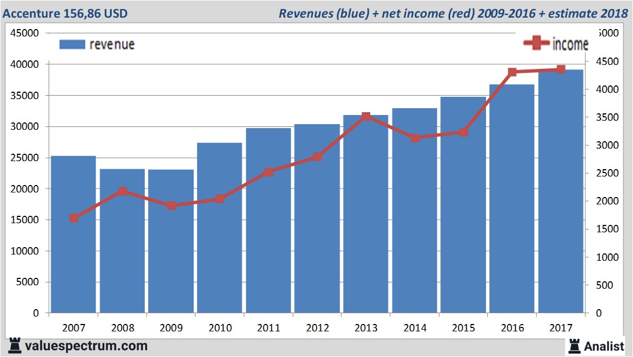This screenshot has width=633, height=357.
Task: Click the red income legend marker
Action: 537,43
